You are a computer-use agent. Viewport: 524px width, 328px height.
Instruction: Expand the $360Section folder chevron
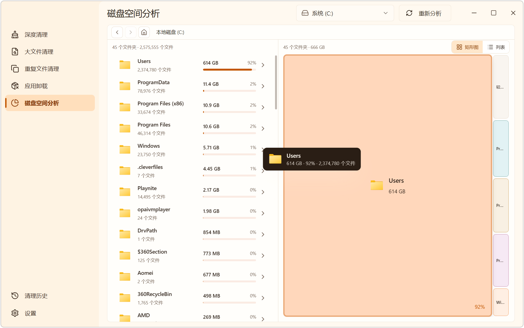pyautogui.click(x=263, y=256)
